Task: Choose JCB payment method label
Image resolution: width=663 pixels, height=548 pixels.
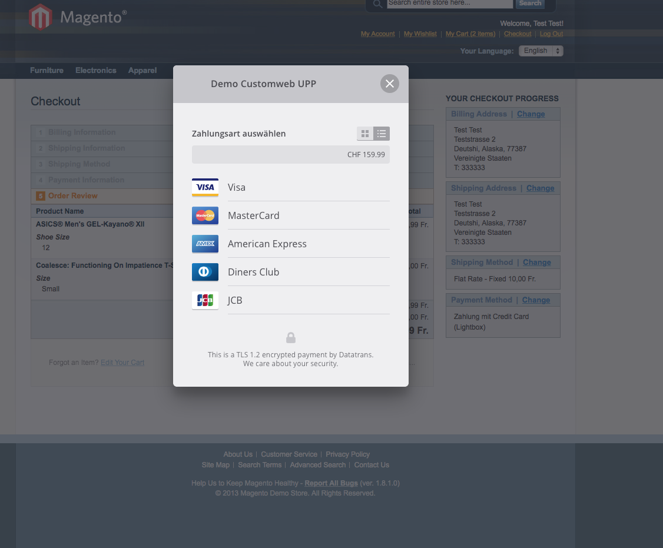Action: pos(235,300)
